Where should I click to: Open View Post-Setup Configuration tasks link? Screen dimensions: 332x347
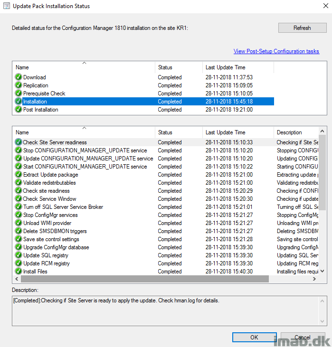[x=276, y=51]
